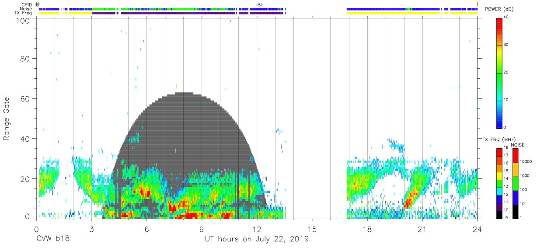The width and height of the screenshot is (537, 248).
Task: Click the CVW b18 radar beam label
Action: [x=53, y=239]
